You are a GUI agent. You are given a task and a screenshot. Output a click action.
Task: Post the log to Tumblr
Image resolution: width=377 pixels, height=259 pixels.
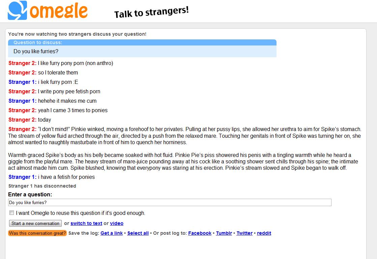click(x=224, y=233)
